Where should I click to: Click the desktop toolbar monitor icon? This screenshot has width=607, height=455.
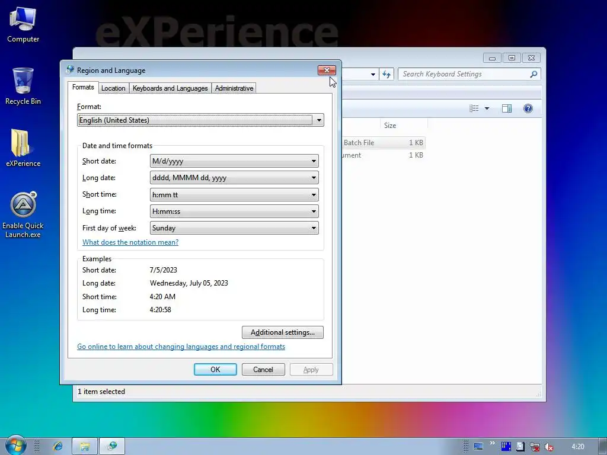478,447
